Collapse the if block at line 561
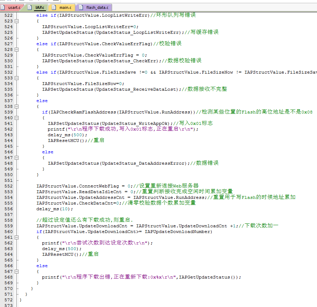This screenshot has width=317, height=307. click(x=17, y=237)
